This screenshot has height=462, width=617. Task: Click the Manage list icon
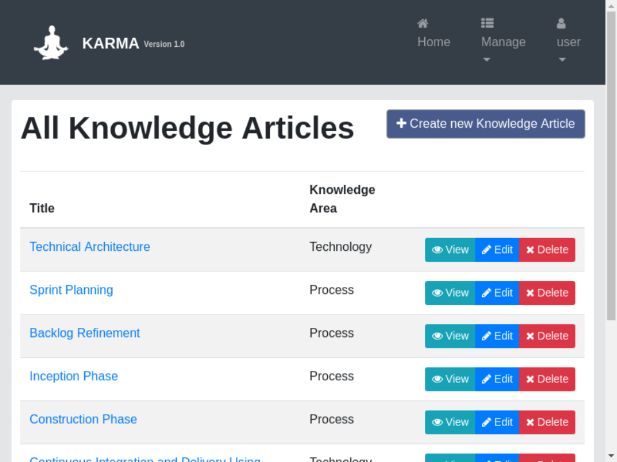coord(487,24)
